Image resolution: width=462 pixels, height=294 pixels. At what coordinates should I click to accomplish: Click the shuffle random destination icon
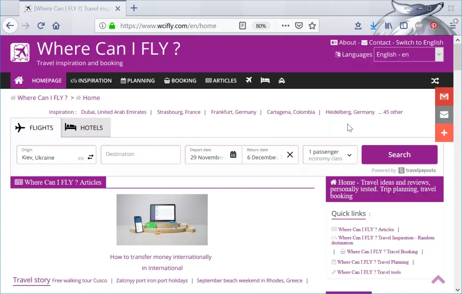coord(435,81)
